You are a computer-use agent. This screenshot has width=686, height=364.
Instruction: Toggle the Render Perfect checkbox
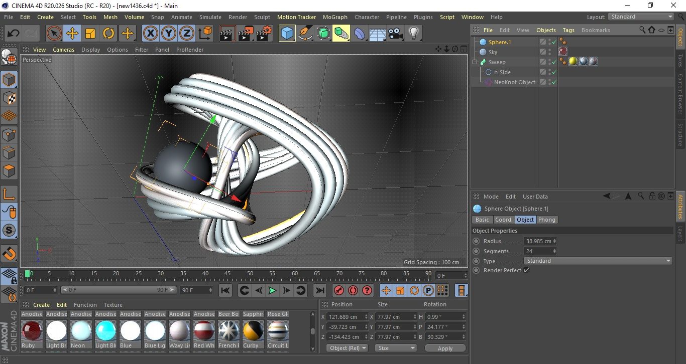coord(526,270)
